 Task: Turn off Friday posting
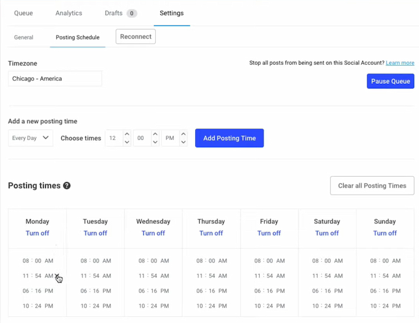(x=269, y=233)
